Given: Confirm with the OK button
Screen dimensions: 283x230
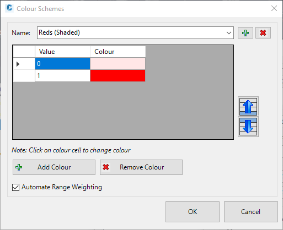Looking at the screenshot, I should point(193,212).
